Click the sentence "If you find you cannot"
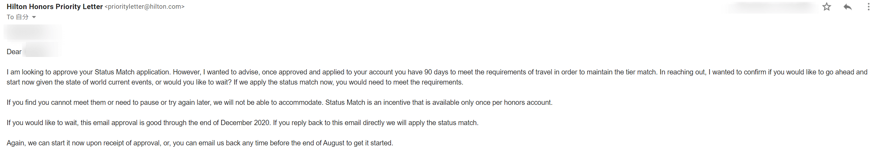The width and height of the screenshot is (875, 152). click(45, 102)
